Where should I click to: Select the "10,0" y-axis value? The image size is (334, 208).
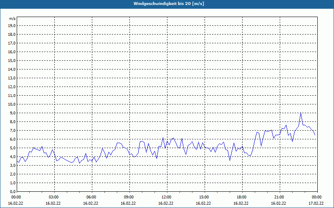(12, 104)
